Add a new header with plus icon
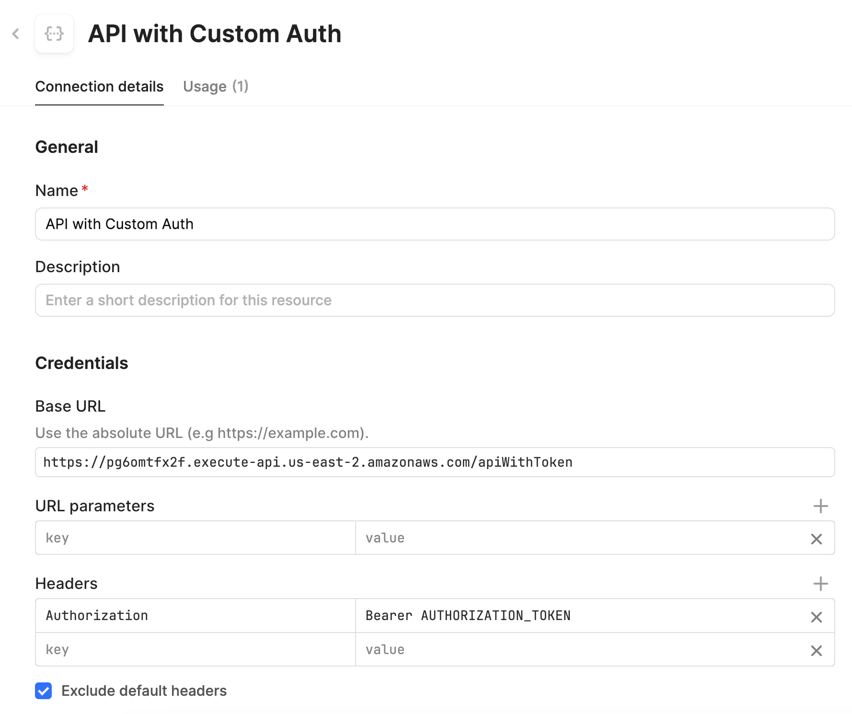The height and width of the screenshot is (714, 852). [x=820, y=584]
